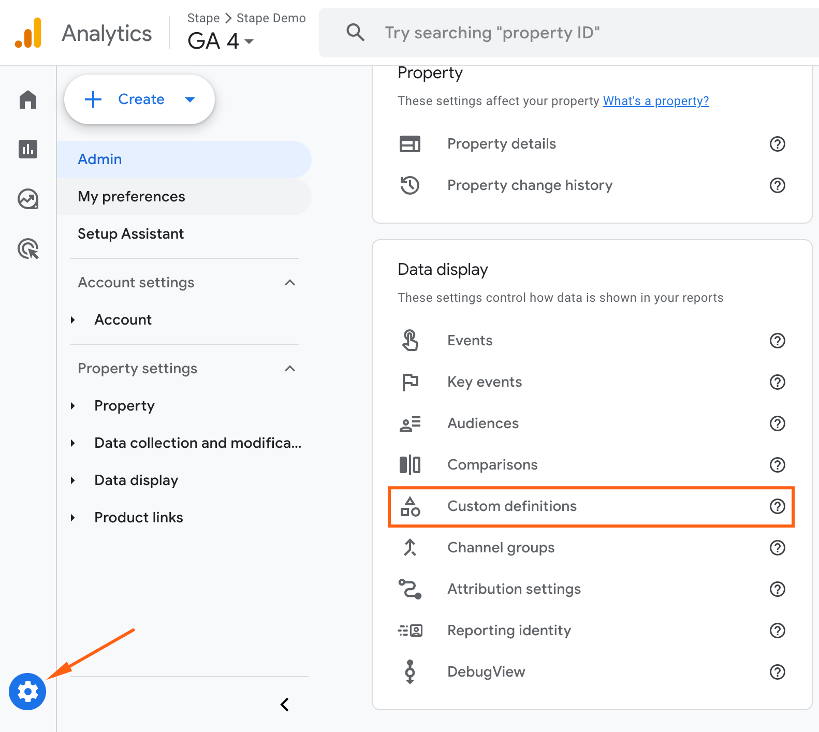The height and width of the screenshot is (732, 819).
Task: Click the Stape Demo breadcrumb
Action: click(271, 18)
